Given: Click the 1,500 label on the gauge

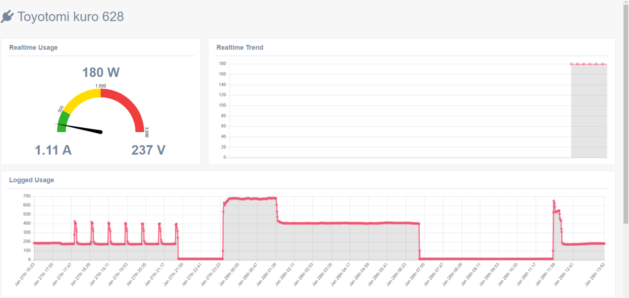Looking at the screenshot, I should (101, 86).
